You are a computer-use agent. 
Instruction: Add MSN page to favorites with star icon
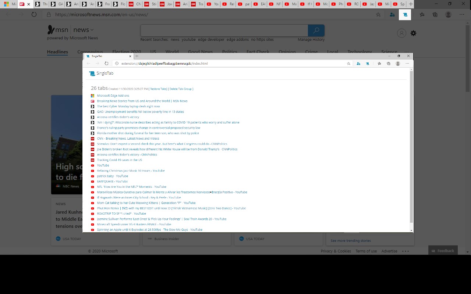click(x=378, y=15)
